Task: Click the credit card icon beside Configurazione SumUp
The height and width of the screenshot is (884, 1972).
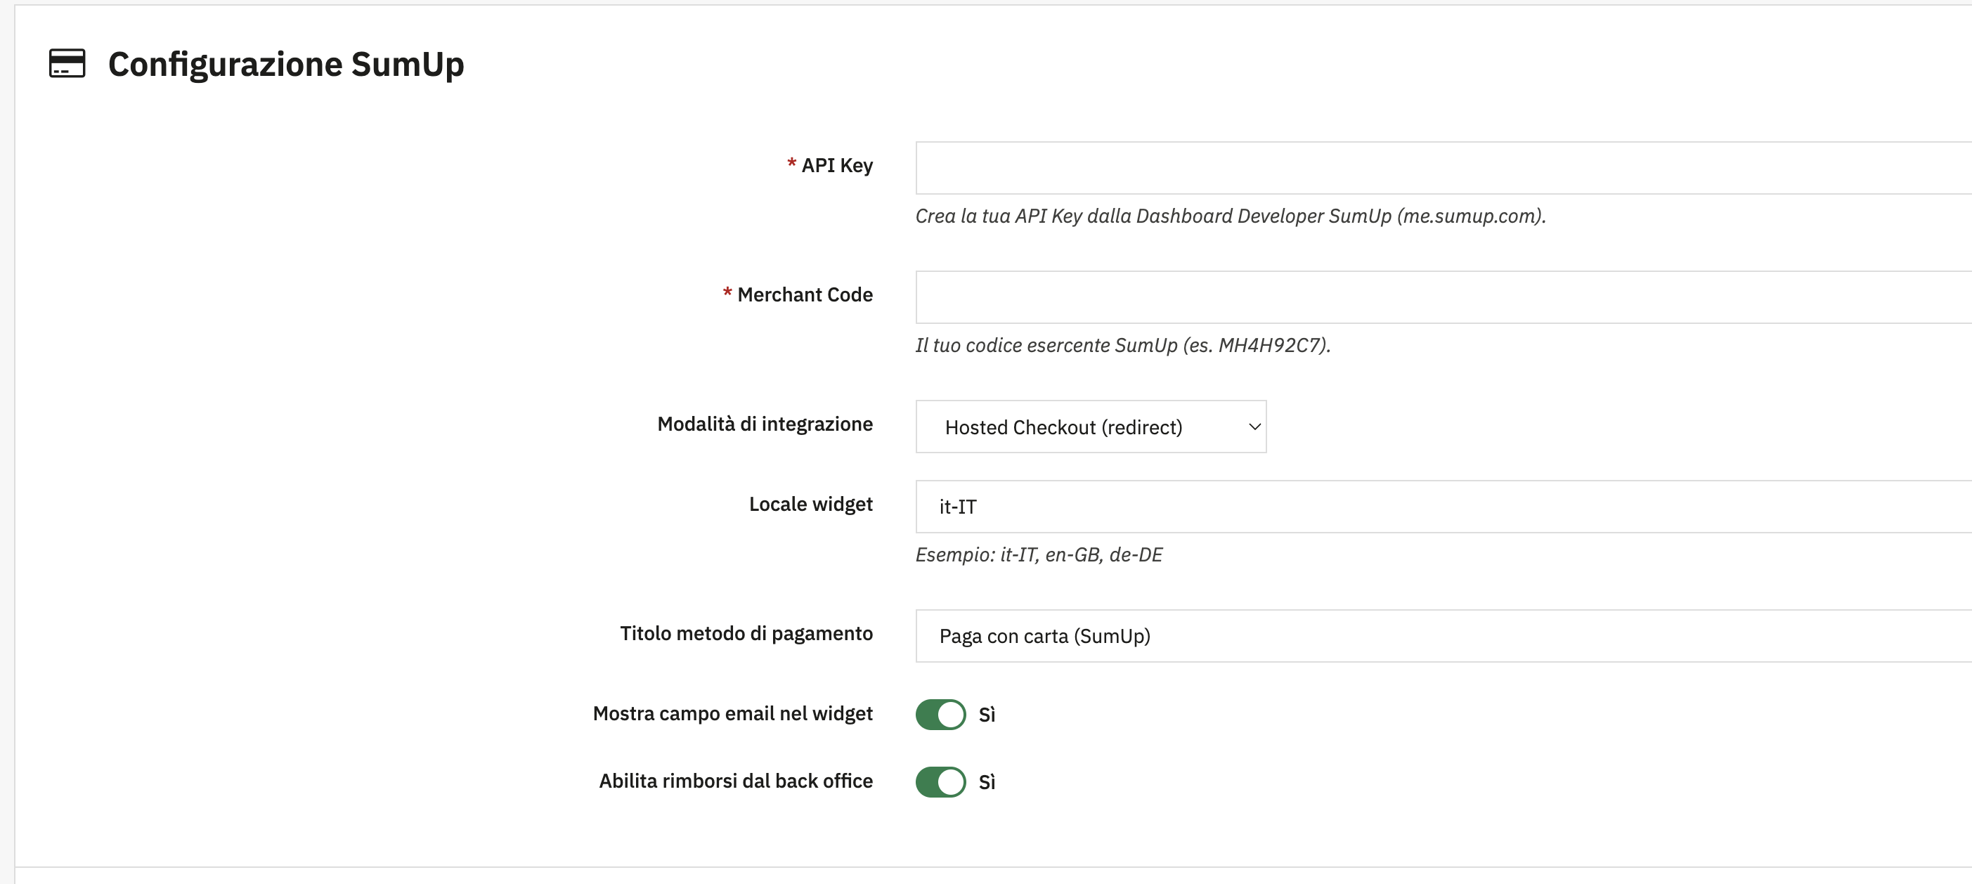Action: click(67, 63)
